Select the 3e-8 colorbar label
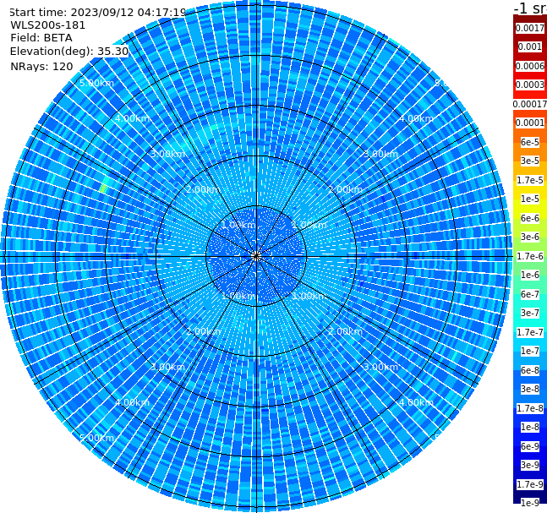 pyautogui.click(x=530, y=389)
